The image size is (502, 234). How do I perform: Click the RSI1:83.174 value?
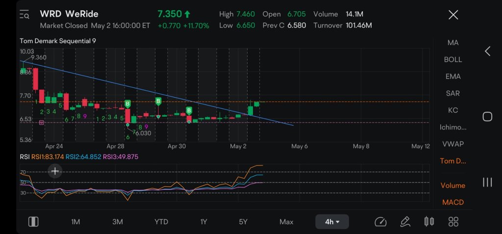pyautogui.click(x=48, y=157)
